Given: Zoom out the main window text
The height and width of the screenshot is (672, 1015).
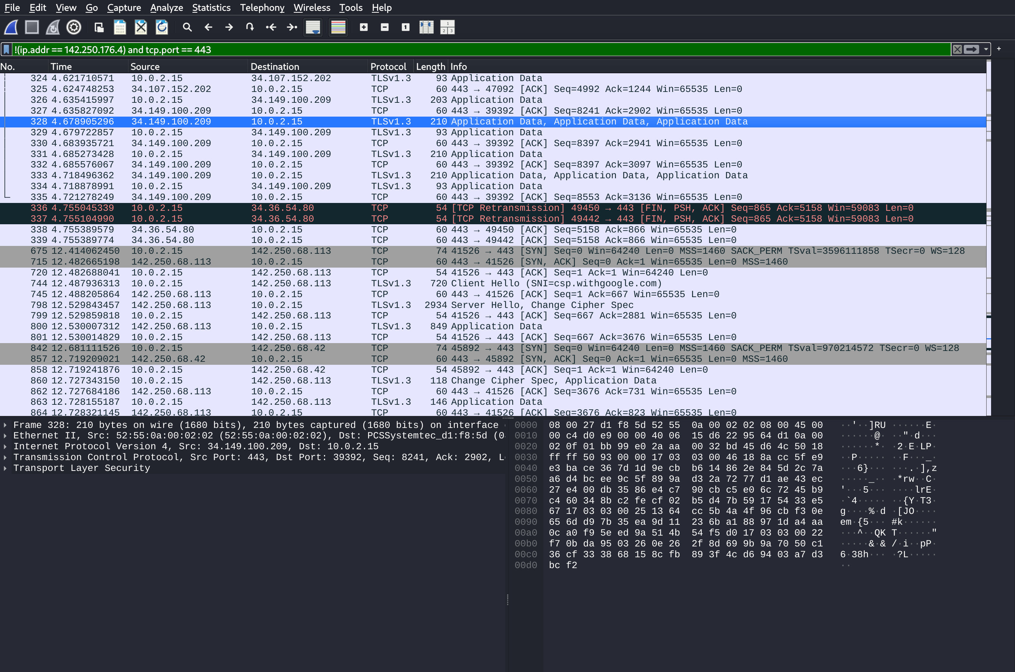Looking at the screenshot, I should tap(385, 27).
